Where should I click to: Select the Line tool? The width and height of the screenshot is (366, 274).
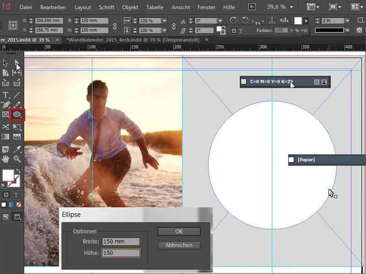coord(17,95)
